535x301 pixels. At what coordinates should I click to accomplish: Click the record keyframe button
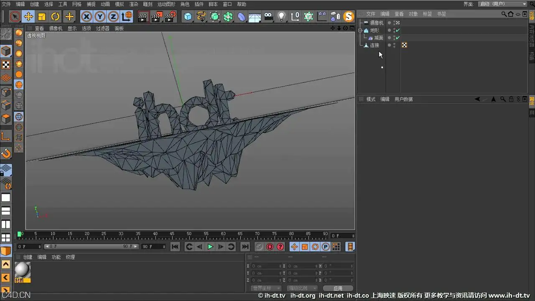(259, 247)
